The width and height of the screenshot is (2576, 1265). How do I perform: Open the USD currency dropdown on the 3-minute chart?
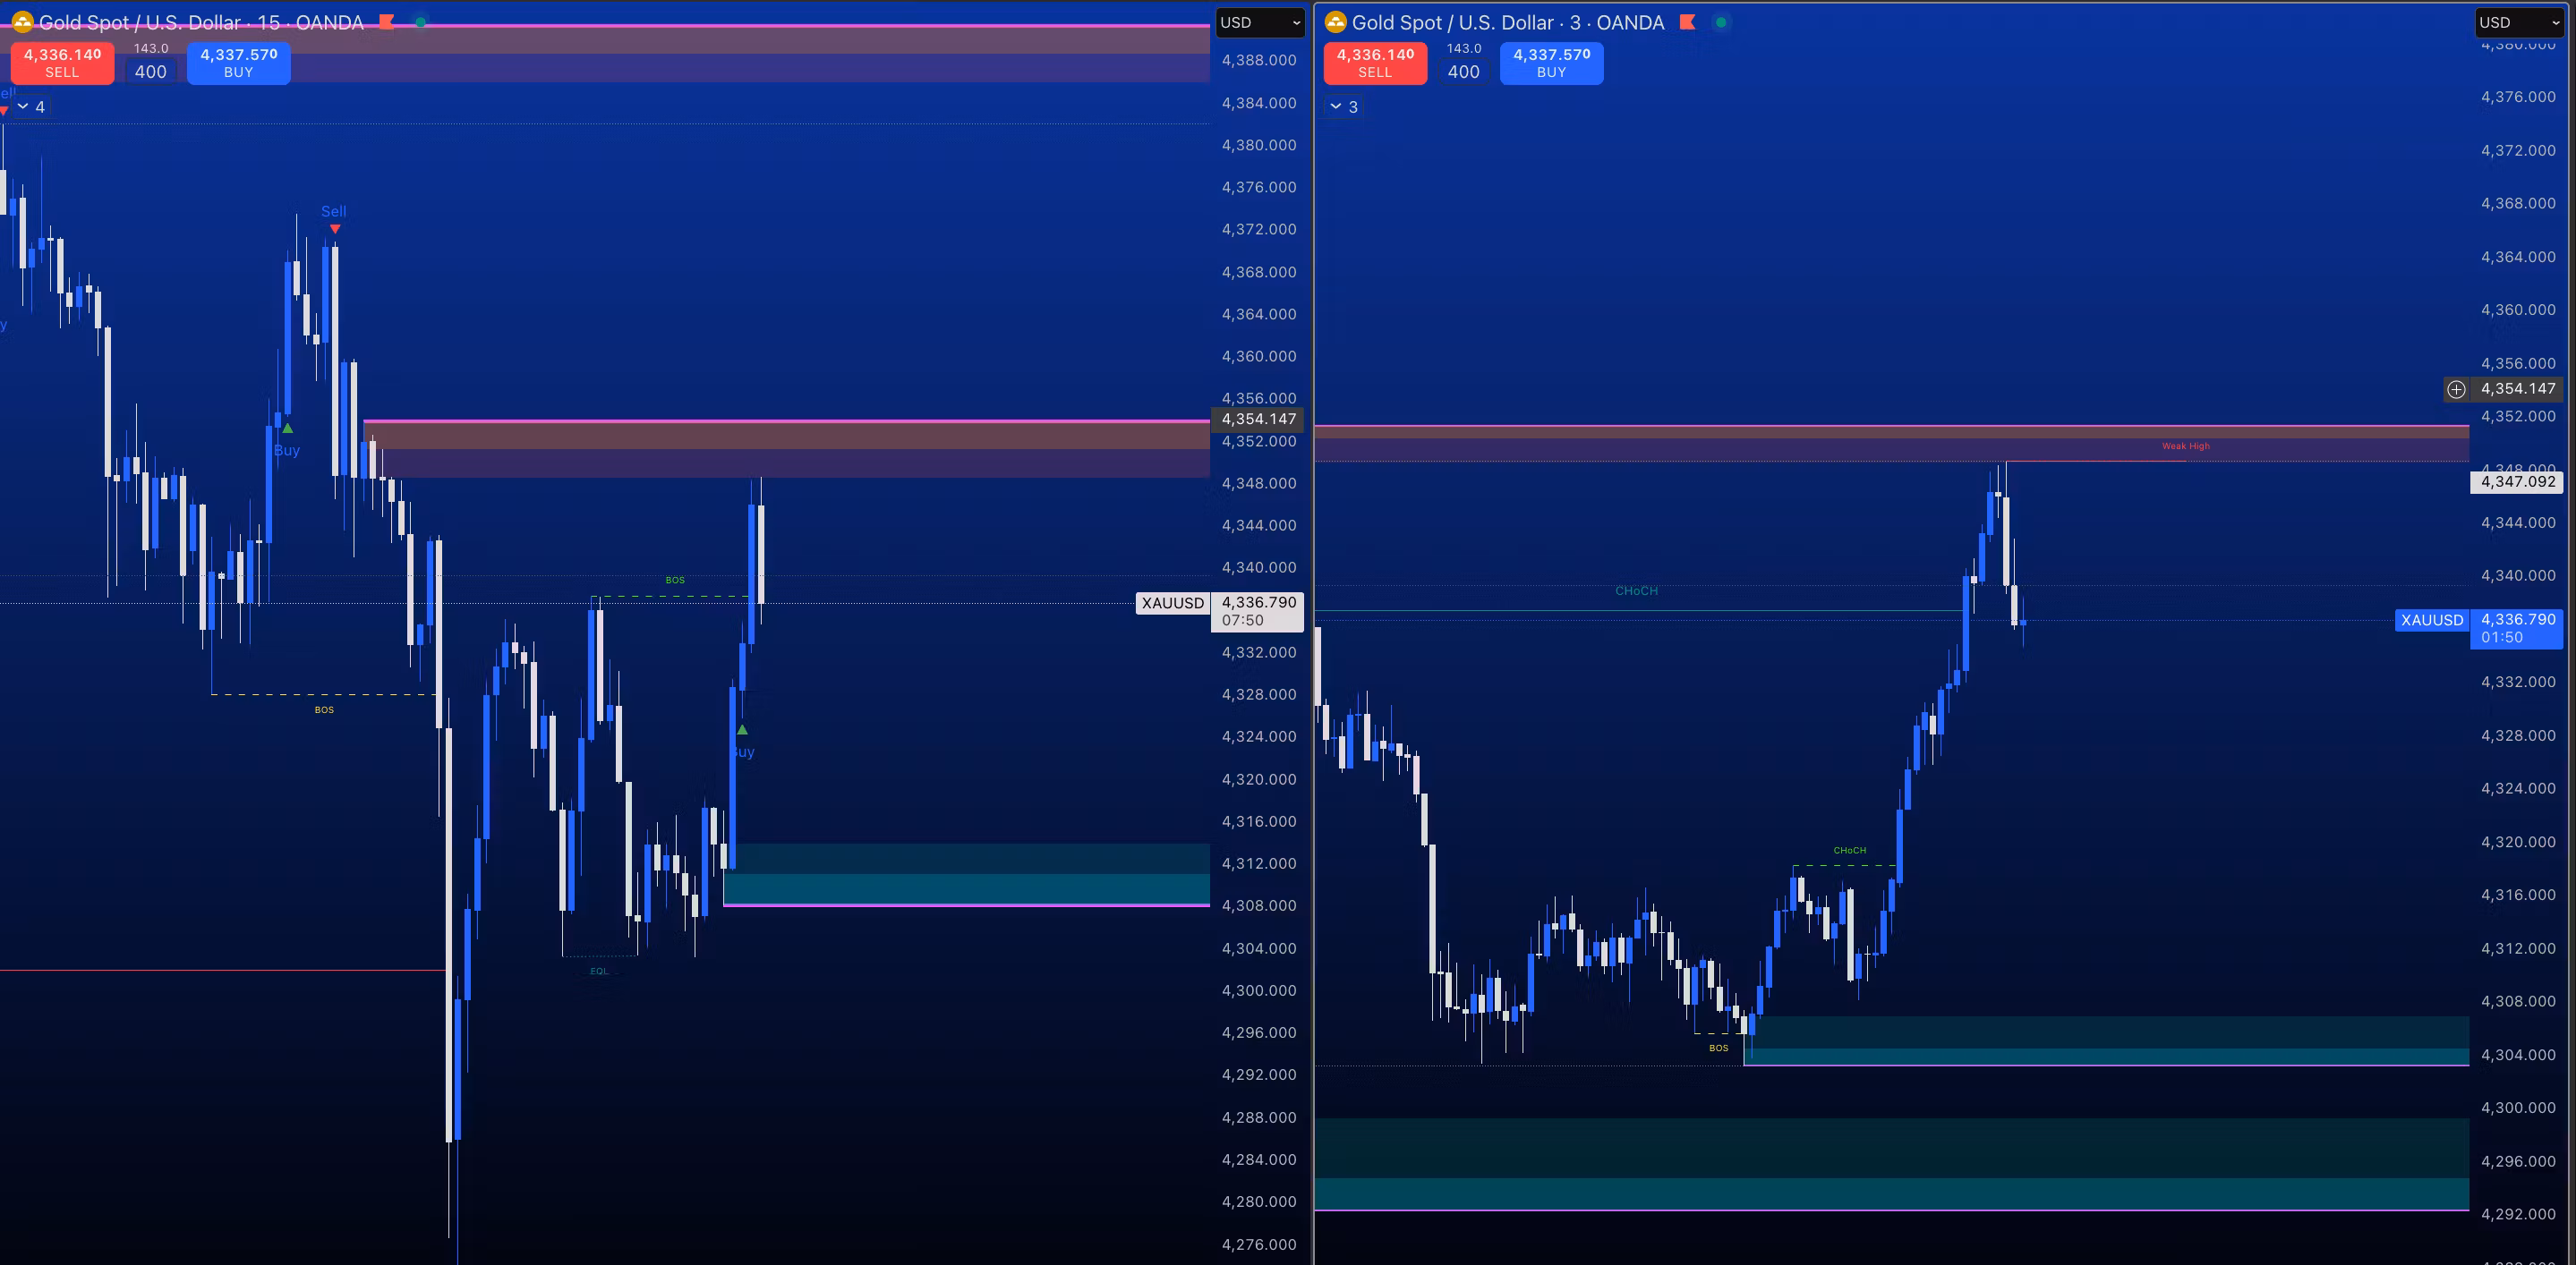point(2519,22)
